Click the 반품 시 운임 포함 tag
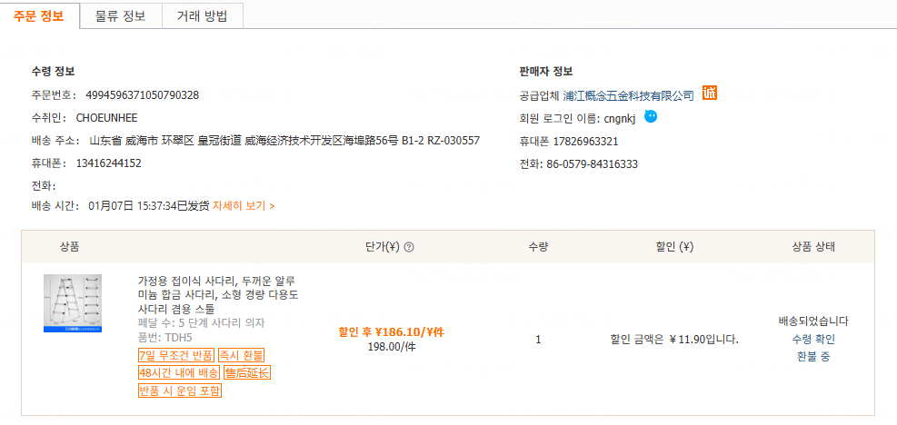Image resolution: width=897 pixels, height=425 pixels. tap(180, 390)
